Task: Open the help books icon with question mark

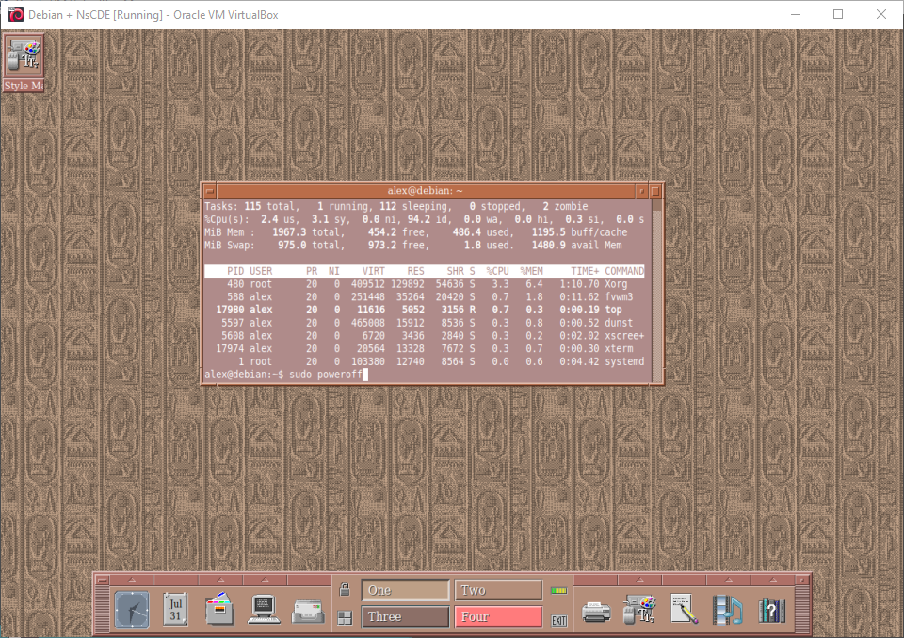Action: pyautogui.click(x=772, y=610)
